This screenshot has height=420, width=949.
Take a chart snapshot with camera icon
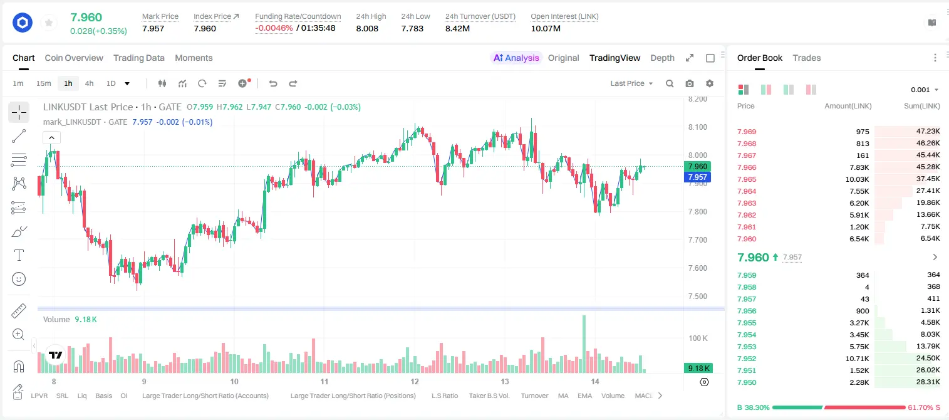click(690, 83)
